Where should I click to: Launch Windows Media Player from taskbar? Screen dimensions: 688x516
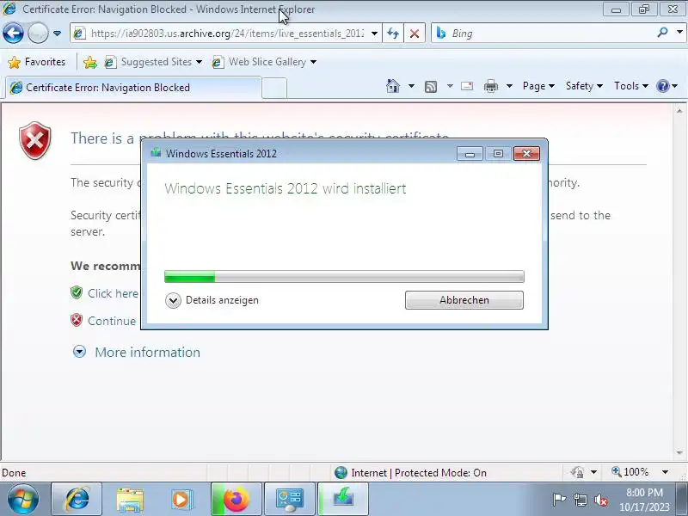coord(181,500)
